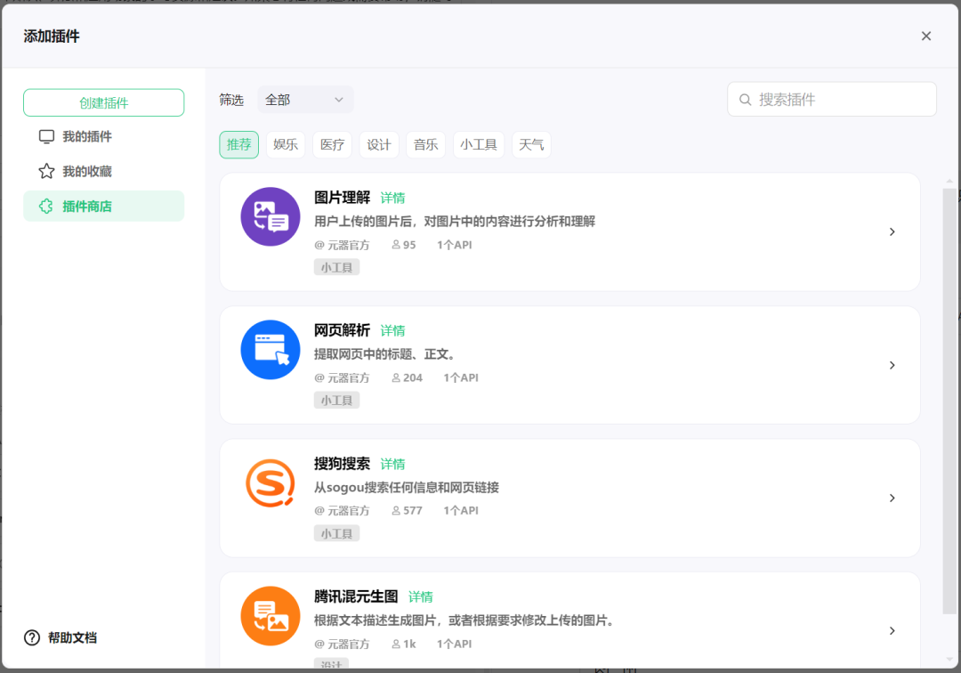Click the 帮助文档 question mark icon

32,637
